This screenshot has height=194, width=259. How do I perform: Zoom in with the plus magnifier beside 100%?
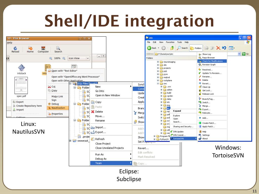coord(64,58)
